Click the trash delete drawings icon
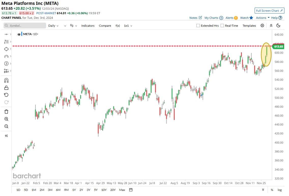This screenshot has width=289, height=196. tap(6, 112)
